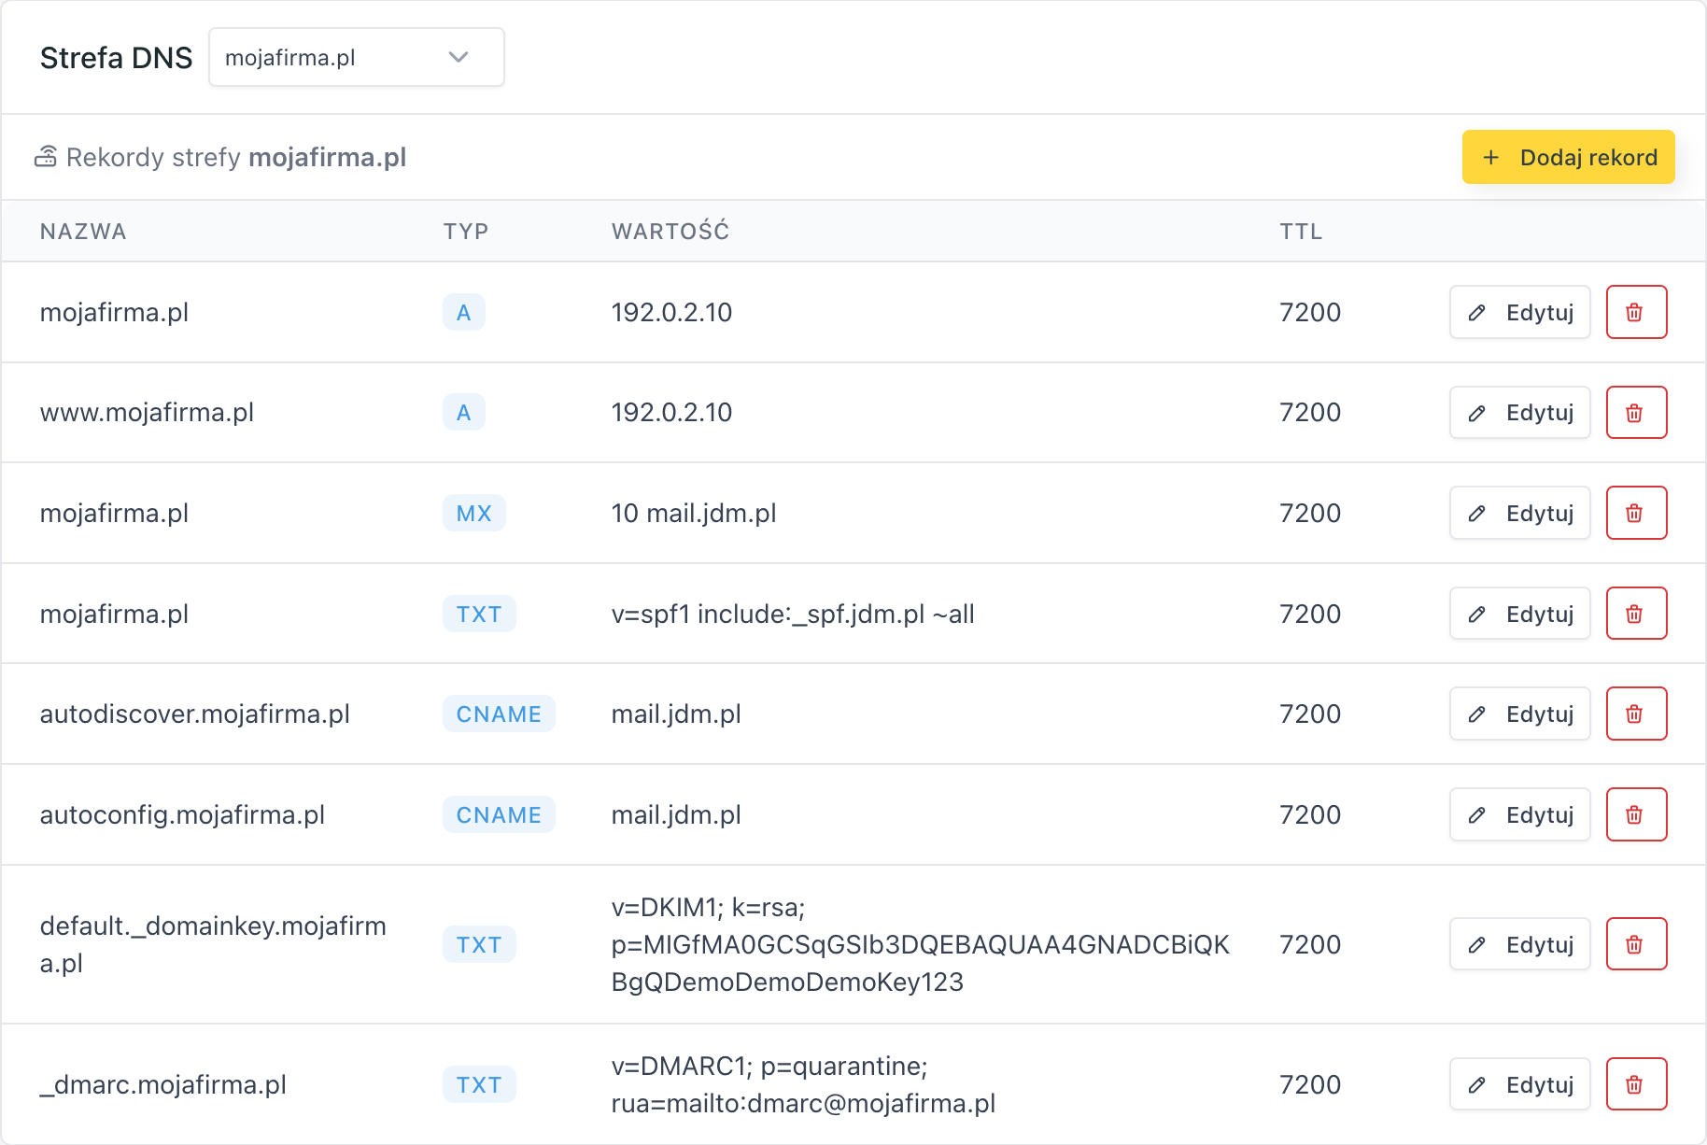The width and height of the screenshot is (1707, 1145).
Task: Edit the www.mojafirma.pl A record
Action: [1519, 413]
